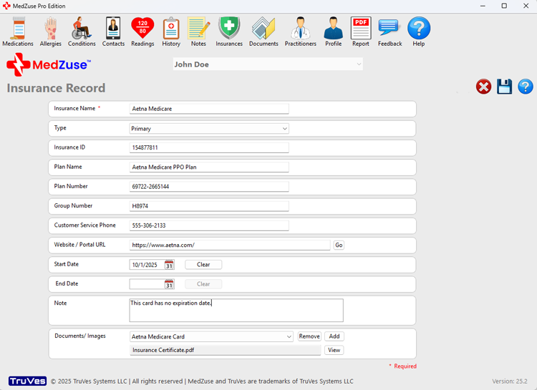Image resolution: width=537 pixels, height=390 pixels.
Task: Open the Allergies section
Action: pos(50,31)
